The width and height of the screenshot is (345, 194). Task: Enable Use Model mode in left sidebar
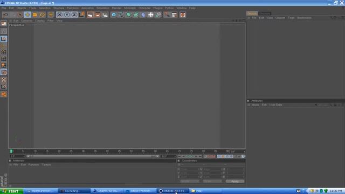4,39
